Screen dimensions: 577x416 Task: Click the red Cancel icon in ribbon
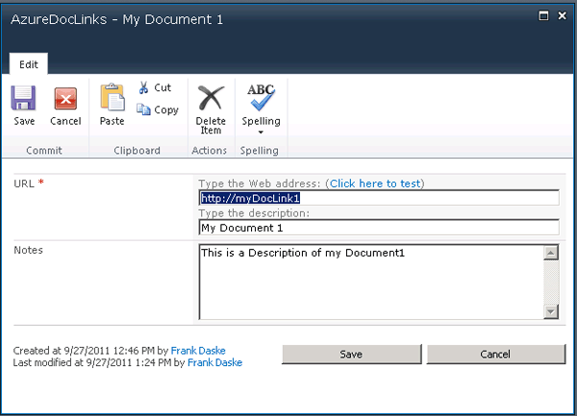(65, 99)
